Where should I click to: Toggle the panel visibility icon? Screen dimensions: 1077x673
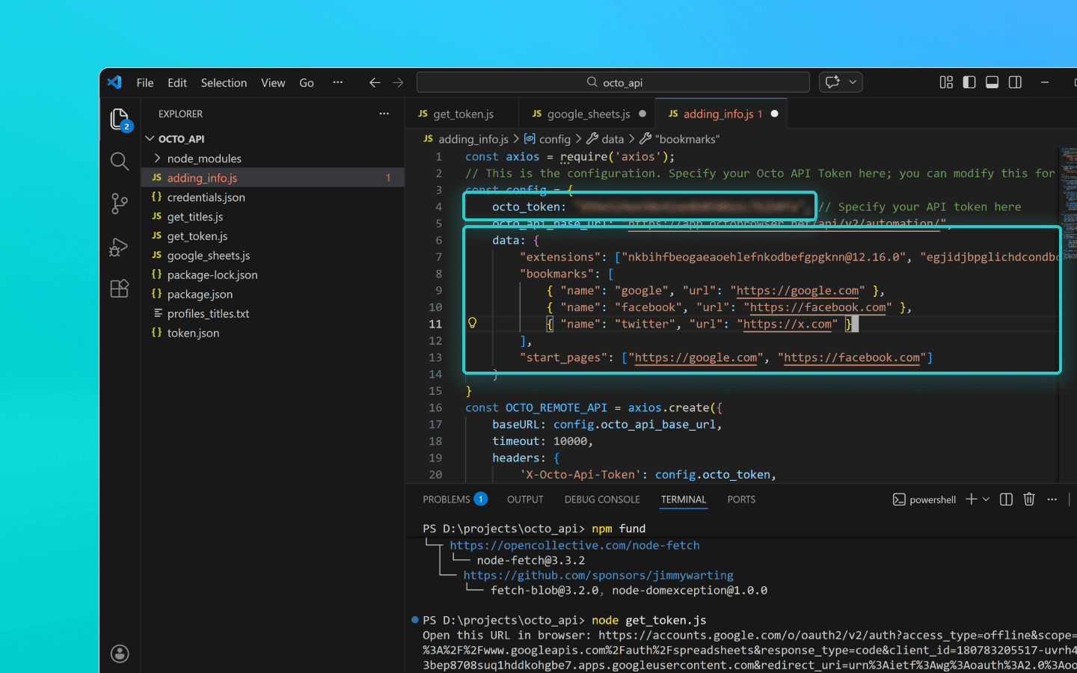[x=992, y=82]
